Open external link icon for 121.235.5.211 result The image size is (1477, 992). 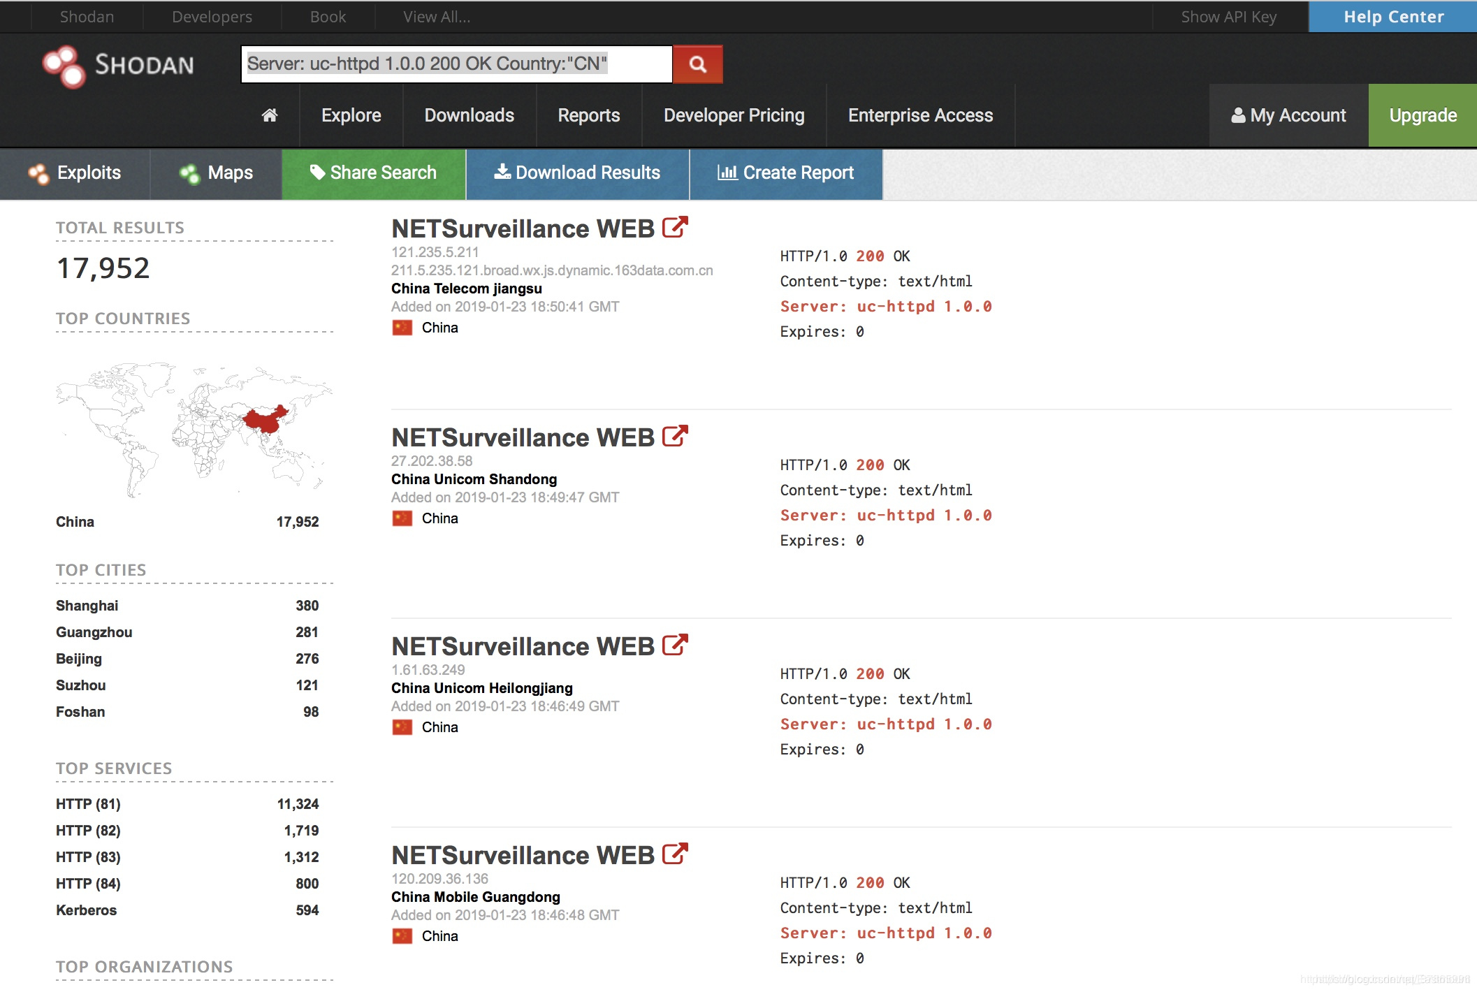[x=675, y=228]
